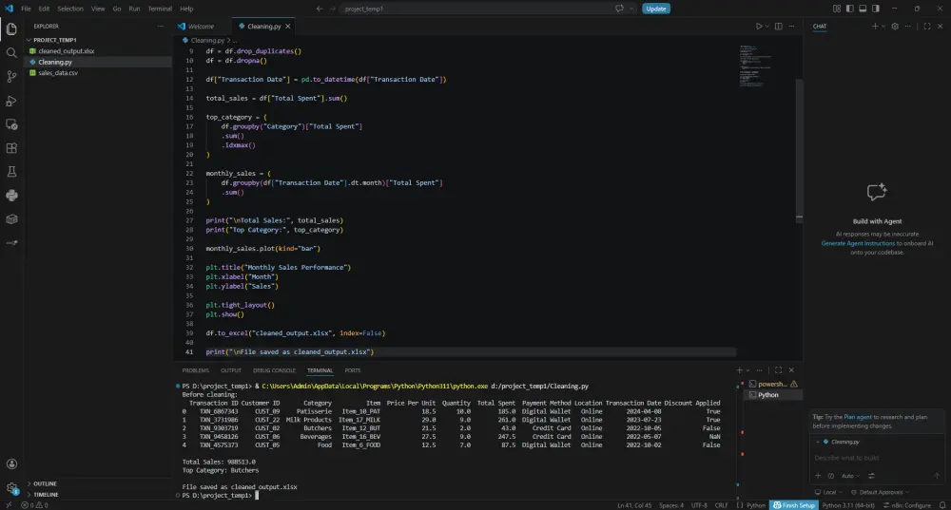
Task: Open the Run and Debug view
Action: click(11, 101)
